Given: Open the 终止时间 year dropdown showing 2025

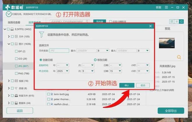Looking at the screenshot, I should tap(63, 71).
